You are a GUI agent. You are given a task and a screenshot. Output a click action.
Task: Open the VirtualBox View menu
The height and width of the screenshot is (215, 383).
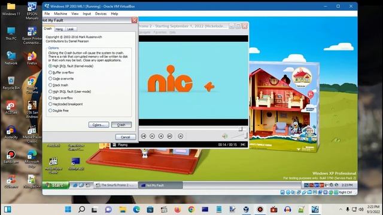tap(75, 14)
